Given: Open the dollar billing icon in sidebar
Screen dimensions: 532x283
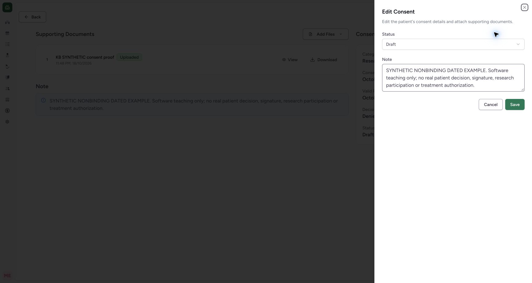Looking at the screenshot, I should 7,111.
